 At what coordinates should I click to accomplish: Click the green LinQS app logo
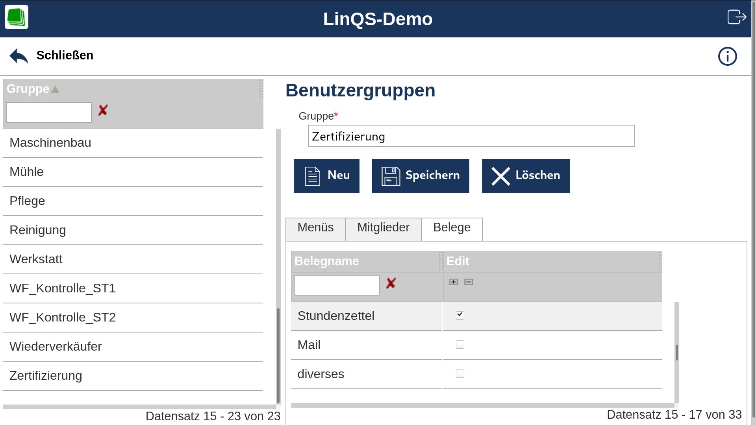coord(17,17)
